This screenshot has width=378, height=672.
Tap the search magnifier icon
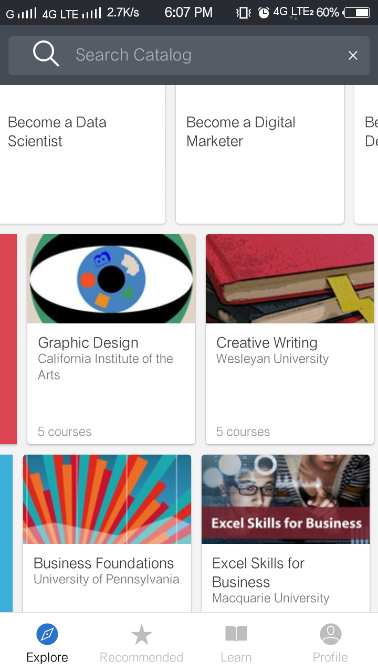point(46,54)
